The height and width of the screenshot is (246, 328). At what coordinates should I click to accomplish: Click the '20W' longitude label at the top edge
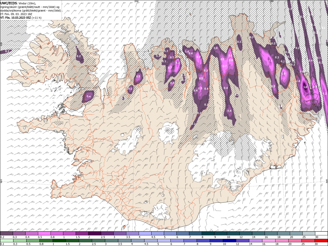click(x=136, y=1)
